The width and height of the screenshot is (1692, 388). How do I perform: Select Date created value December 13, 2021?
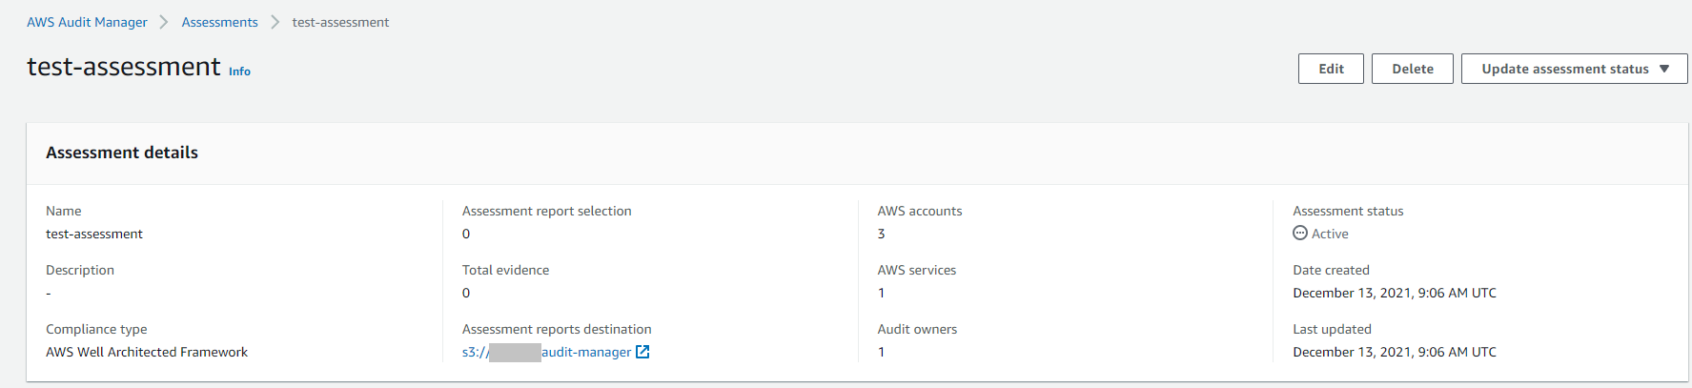coord(1395,293)
